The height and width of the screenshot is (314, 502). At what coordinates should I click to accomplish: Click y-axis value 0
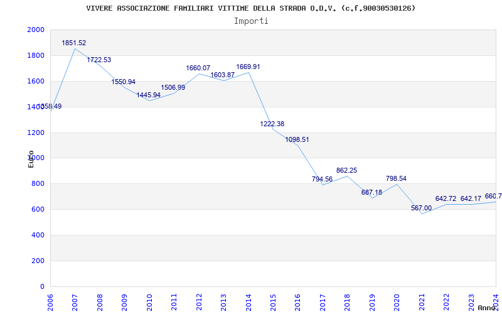pyautogui.click(x=42, y=286)
